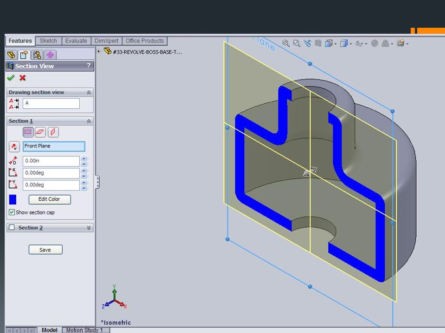Select the Model bottom tab
The image size is (445, 333).
[x=50, y=330]
